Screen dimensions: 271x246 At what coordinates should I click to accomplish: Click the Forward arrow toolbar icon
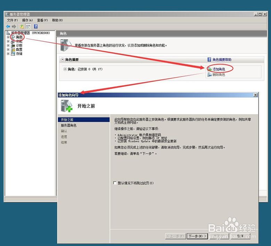point(14,26)
